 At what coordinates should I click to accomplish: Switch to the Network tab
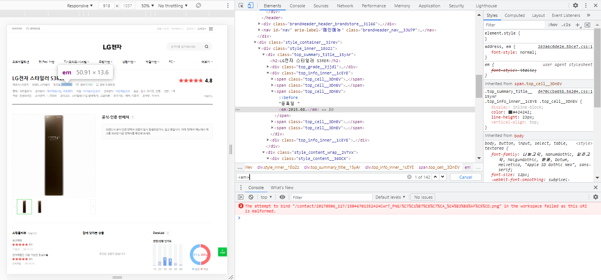click(x=345, y=6)
